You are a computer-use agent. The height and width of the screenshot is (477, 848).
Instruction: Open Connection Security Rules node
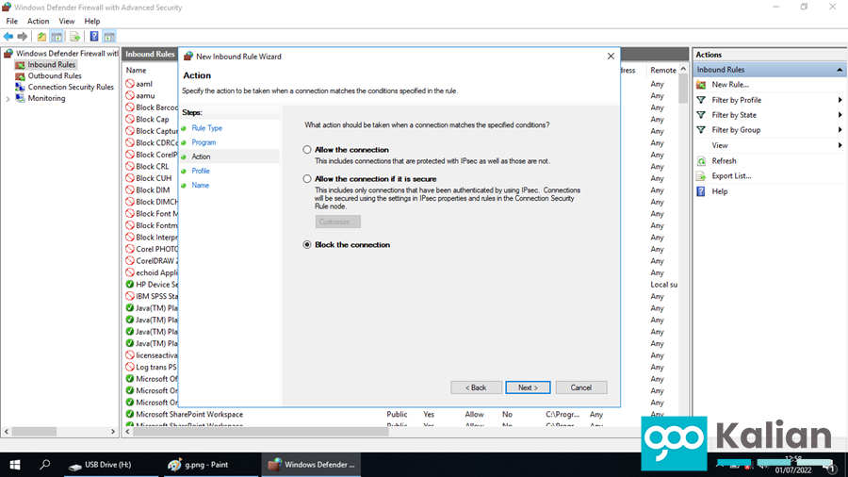[71, 87]
